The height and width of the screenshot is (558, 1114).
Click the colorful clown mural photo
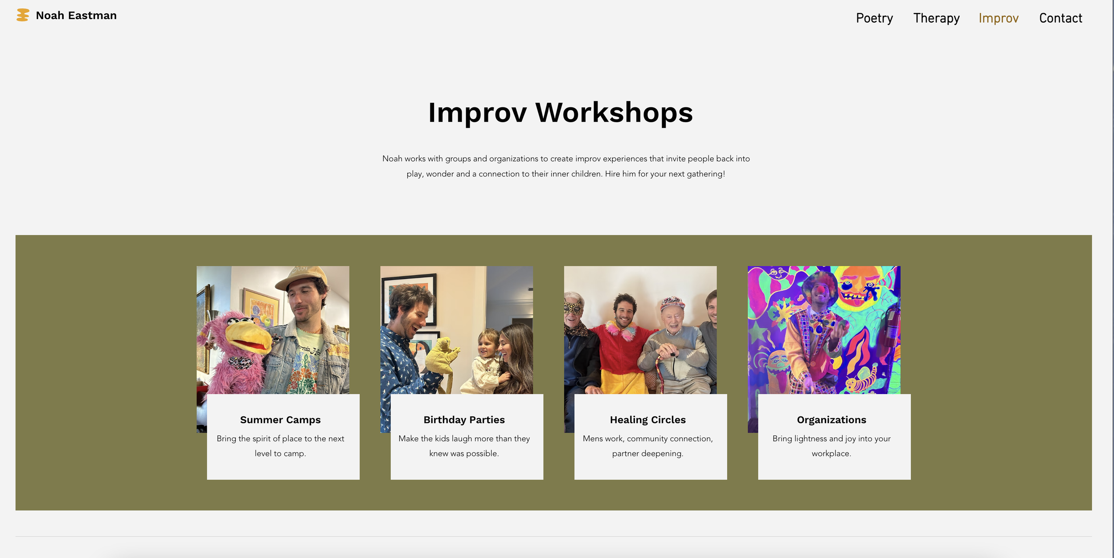823,330
